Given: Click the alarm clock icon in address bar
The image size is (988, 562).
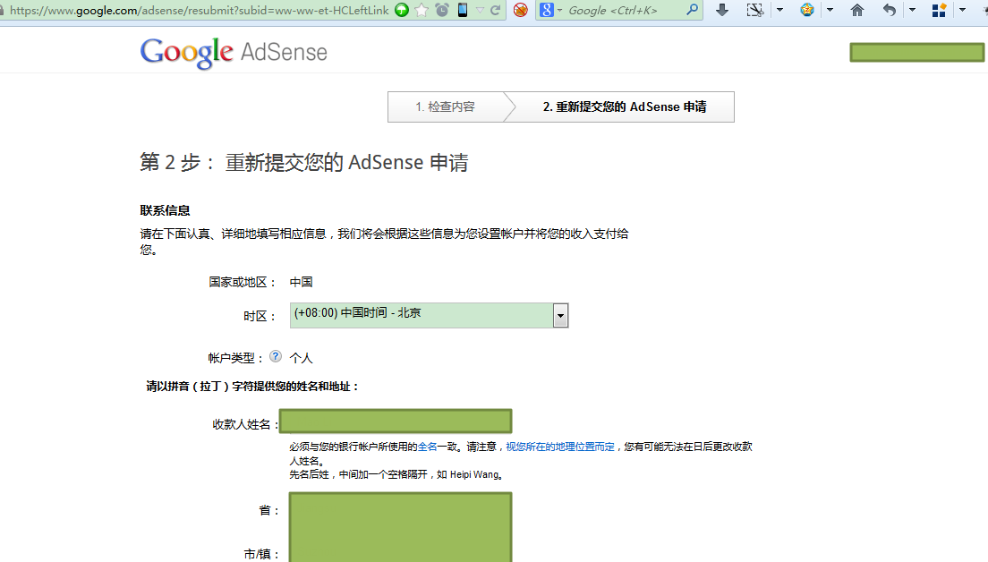Looking at the screenshot, I should coord(442,10).
